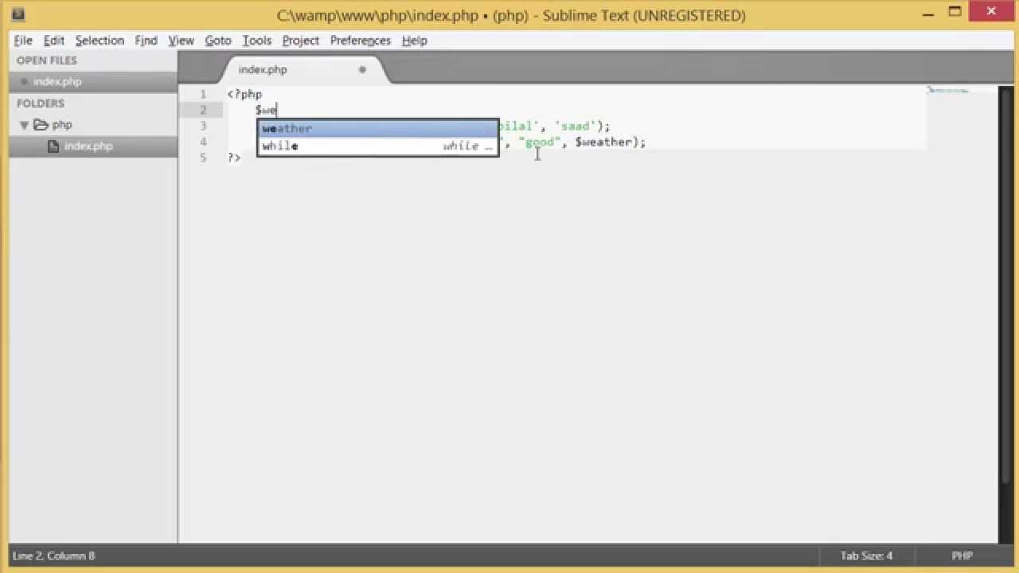Choose 'weather' autocomplete suggestion
The width and height of the screenshot is (1019, 573).
[x=378, y=129]
